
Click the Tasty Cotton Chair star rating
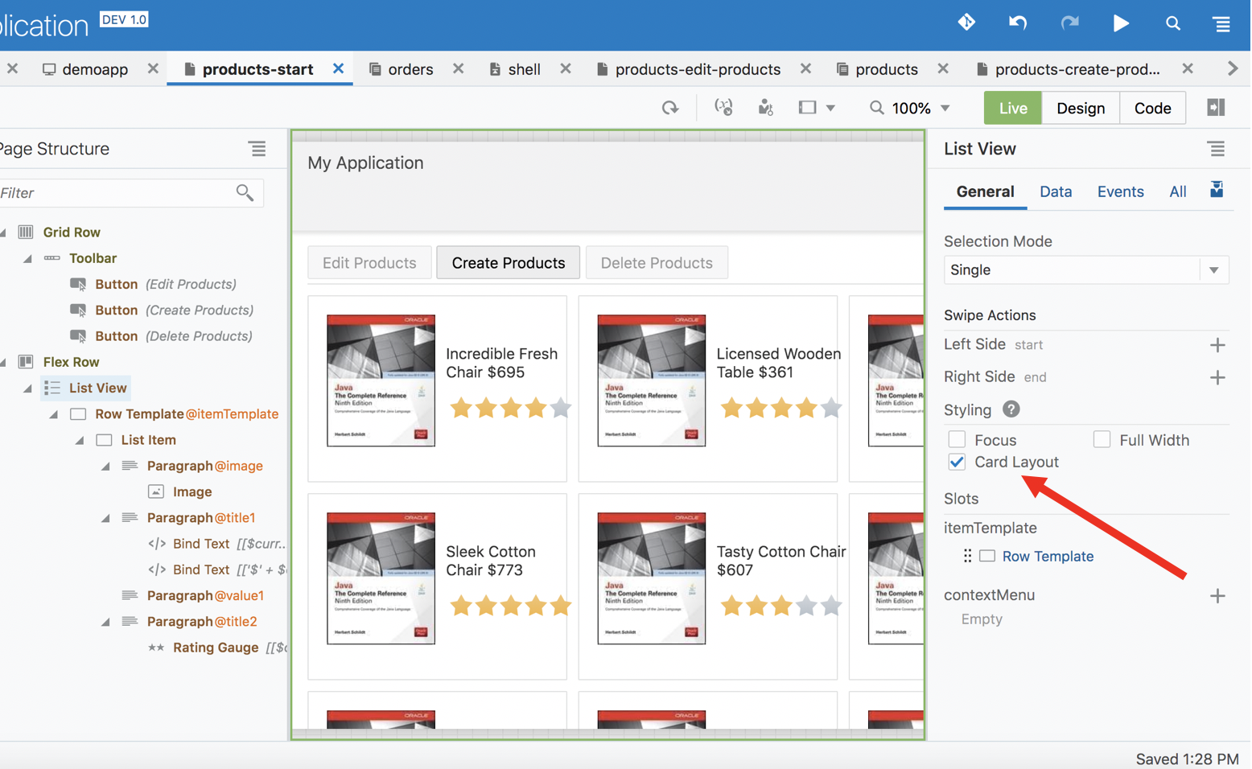click(x=780, y=605)
